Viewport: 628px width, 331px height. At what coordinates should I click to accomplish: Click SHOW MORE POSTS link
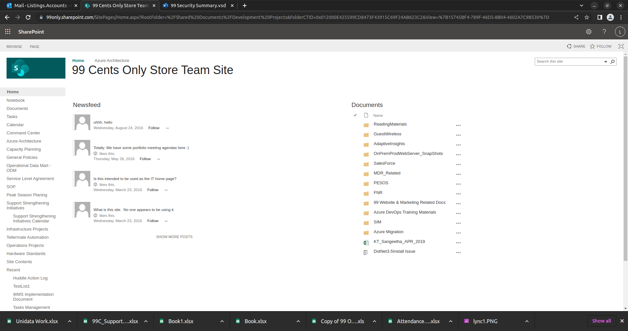coord(174,237)
